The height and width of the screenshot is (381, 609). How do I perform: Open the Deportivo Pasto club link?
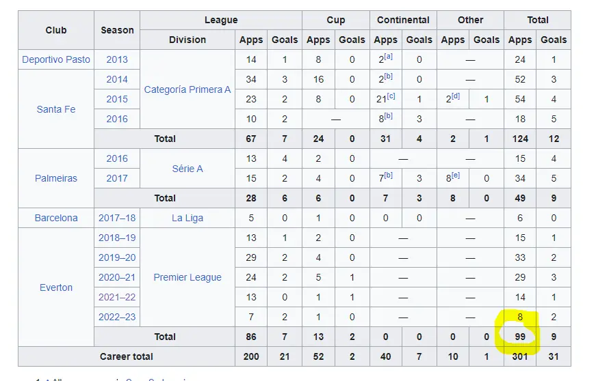pyautogui.click(x=56, y=59)
